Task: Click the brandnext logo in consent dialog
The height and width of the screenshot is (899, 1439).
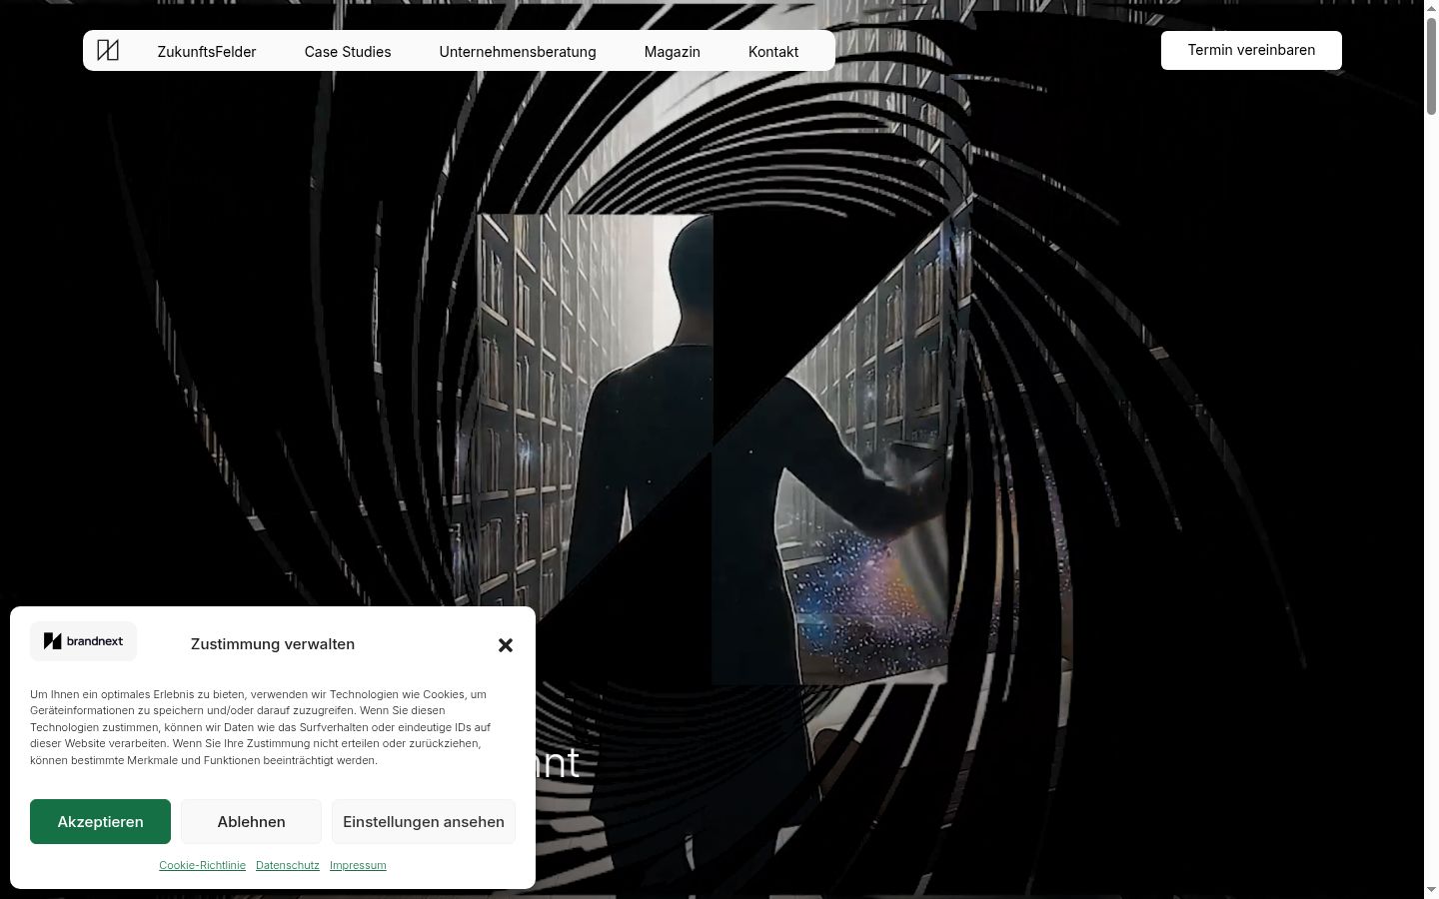Action: [83, 641]
